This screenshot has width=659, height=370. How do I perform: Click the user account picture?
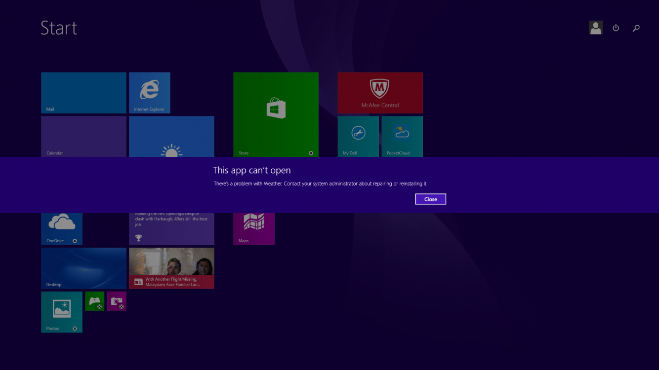[596, 28]
